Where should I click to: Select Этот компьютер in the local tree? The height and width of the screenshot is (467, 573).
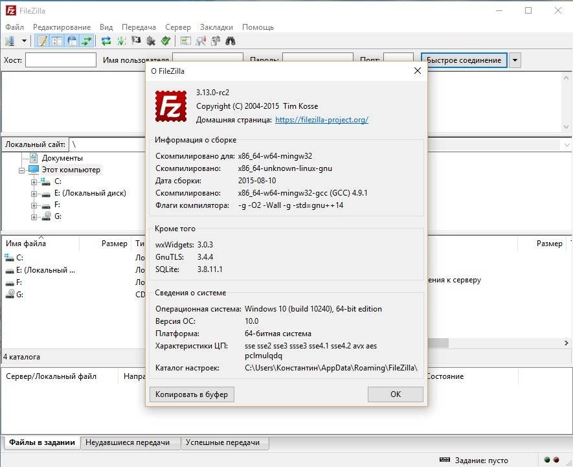71,170
